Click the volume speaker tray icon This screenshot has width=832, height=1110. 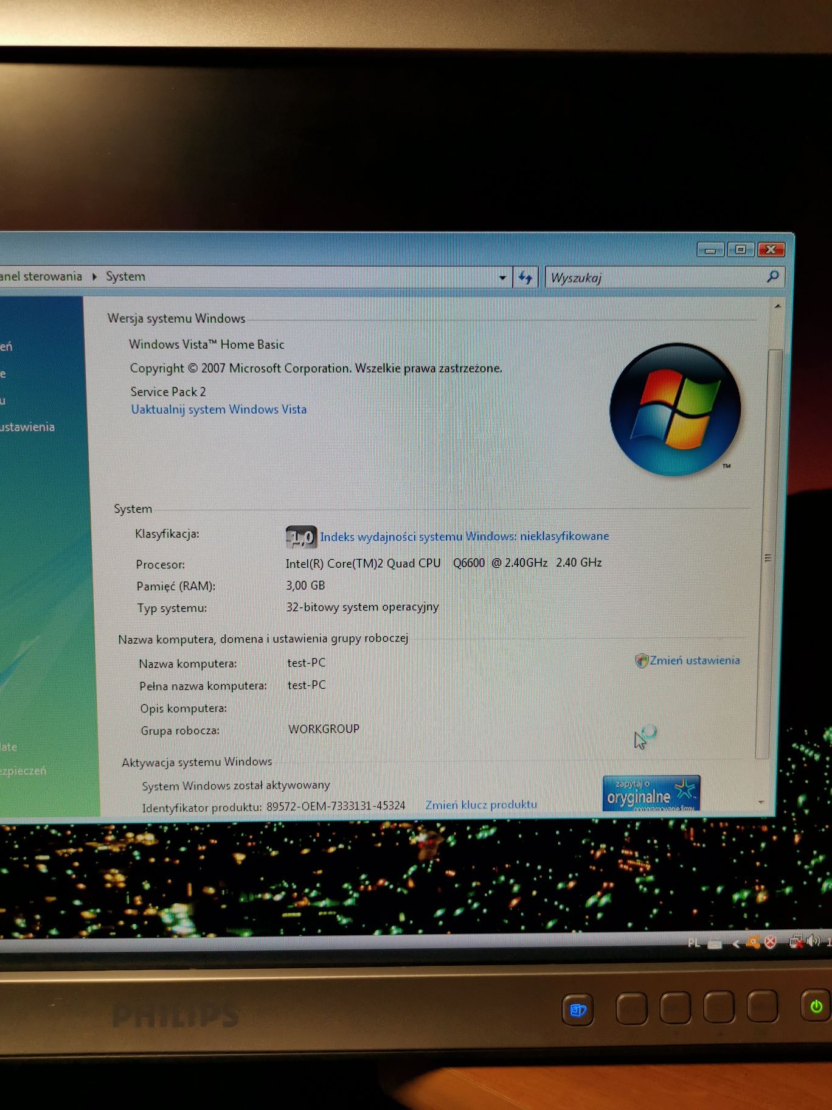813,941
